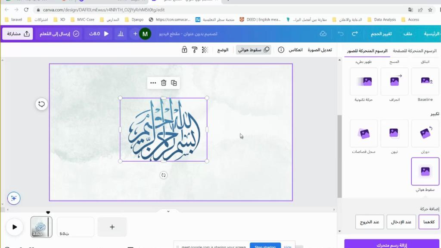
Task: Hide the screen sharing notice
Action: 288,247
